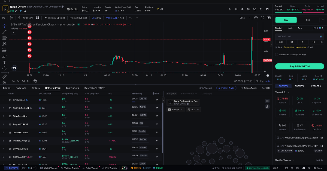Open the chart layout grid icon
Screen dimensions: 327x171
pyautogui.click(x=38, y=18)
